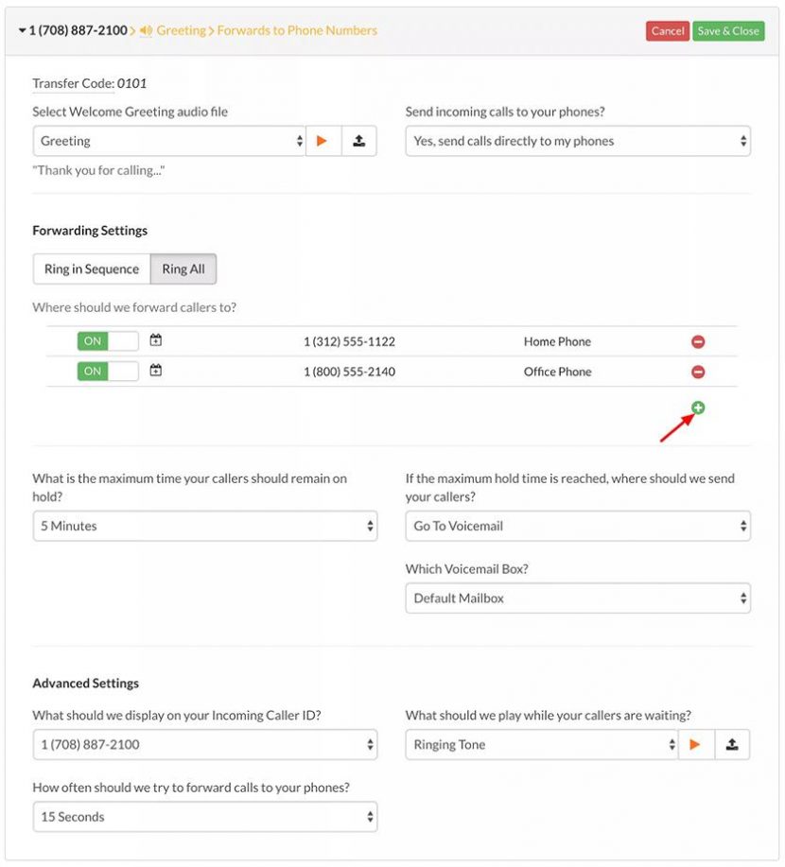The image size is (785, 867).
Task: Change the Go To Voicemail selection
Action: pos(577,525)
